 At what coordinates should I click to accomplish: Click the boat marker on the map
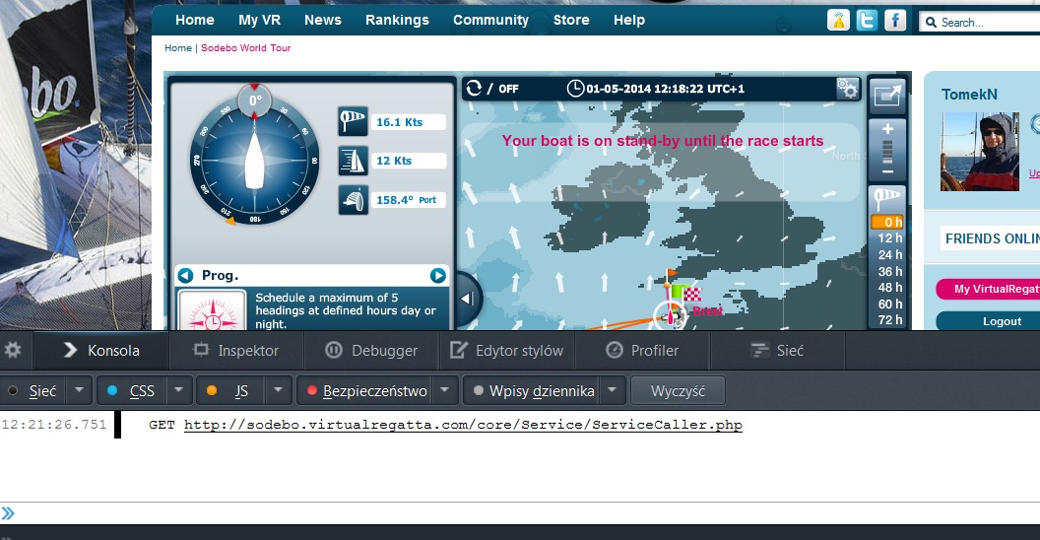670,315
